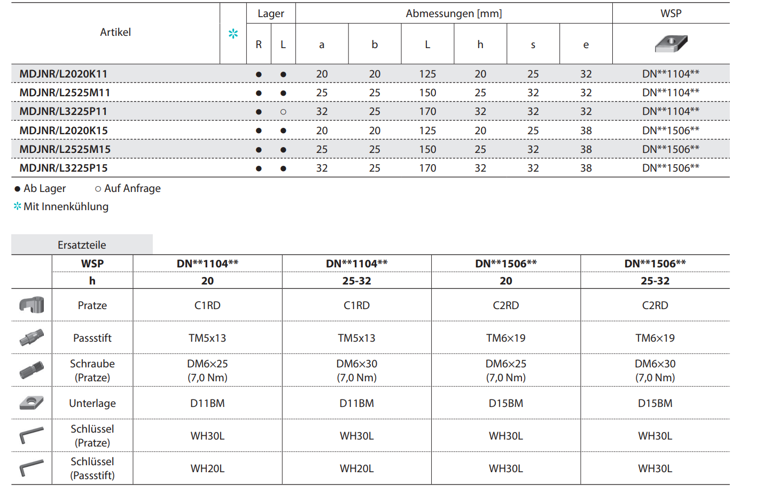Click the filled dot beside Ab Lager
771x500 pixels.
pyautogui.click(x=18, y=189)
